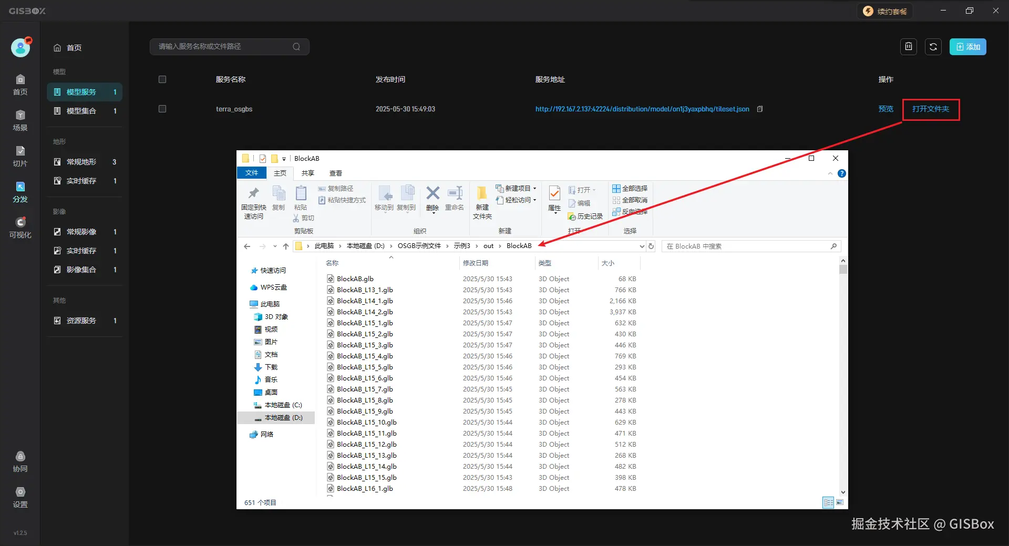This screenshot has width=1009, height=546.
Task: Open quick access toolbar customize dropdown
Action: pos(284,159)
